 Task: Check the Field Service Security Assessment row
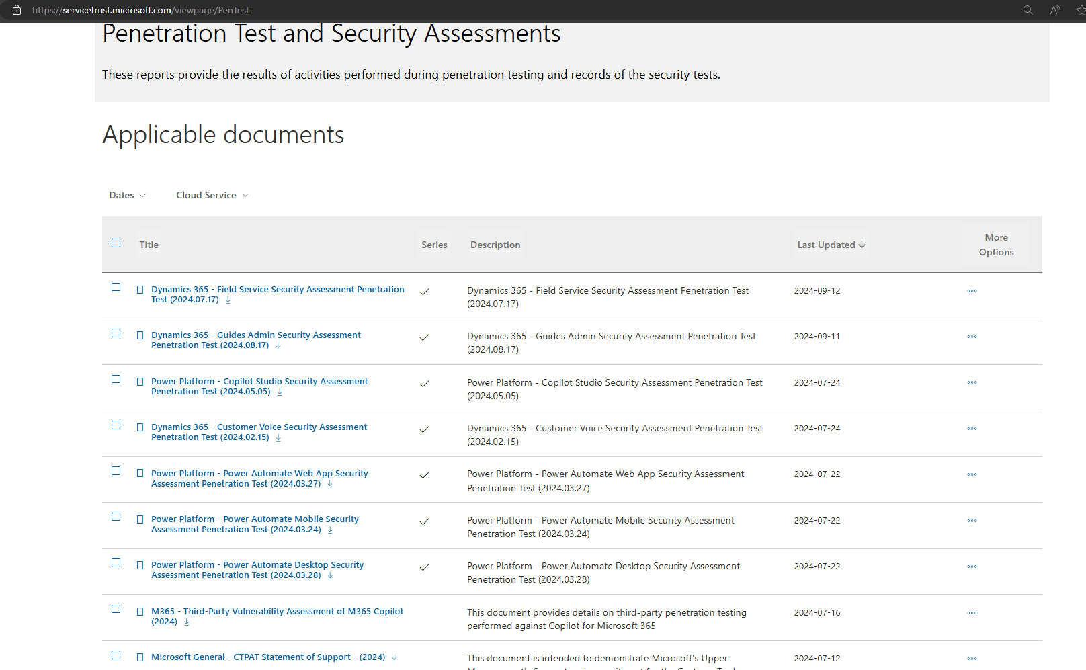coord(116,287)
